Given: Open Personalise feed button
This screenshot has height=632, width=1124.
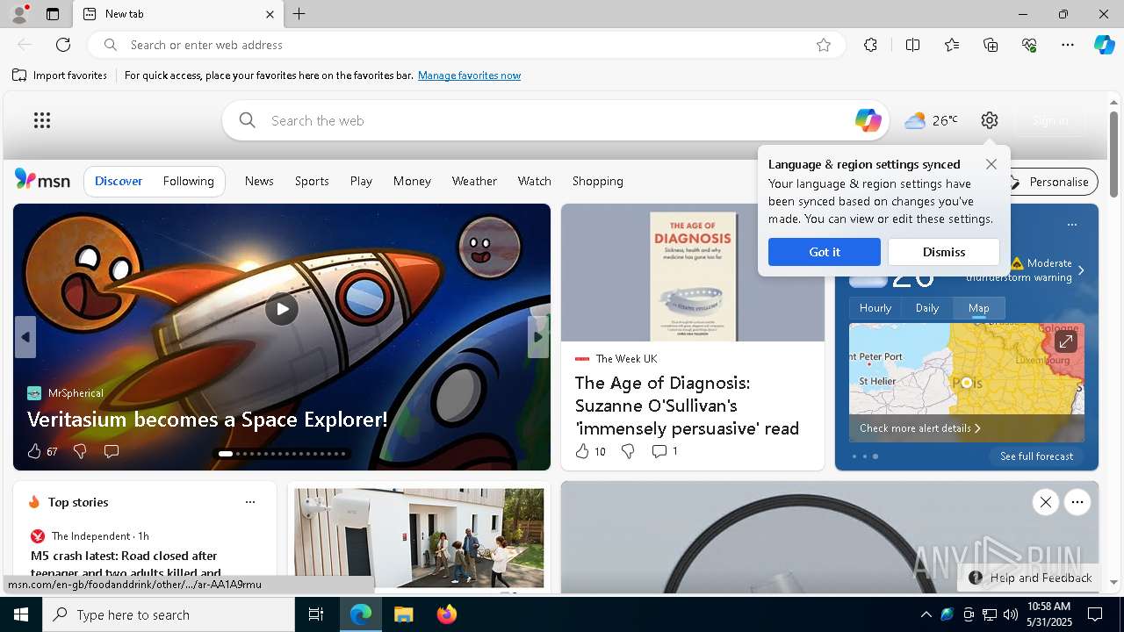Looking at the screenshot, I should click(x=1048, y=182).
